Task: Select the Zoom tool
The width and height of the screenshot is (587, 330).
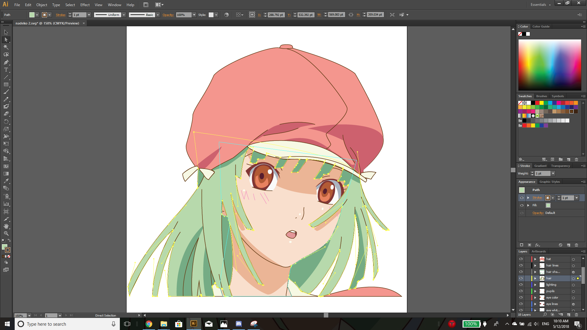Action: pos(6,233)
